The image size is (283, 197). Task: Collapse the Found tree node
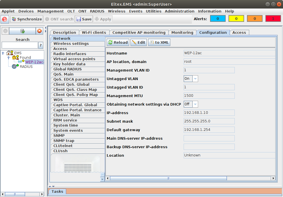(9, 58)
